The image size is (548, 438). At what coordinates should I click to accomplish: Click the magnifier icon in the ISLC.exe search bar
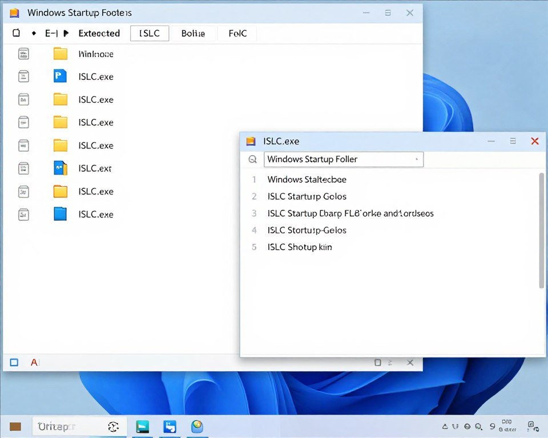(252, 159)
